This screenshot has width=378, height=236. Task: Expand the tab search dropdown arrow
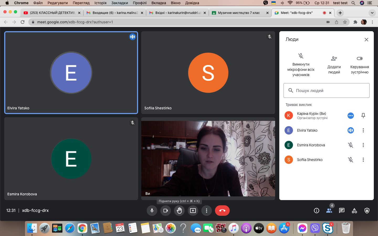[372, 13]
